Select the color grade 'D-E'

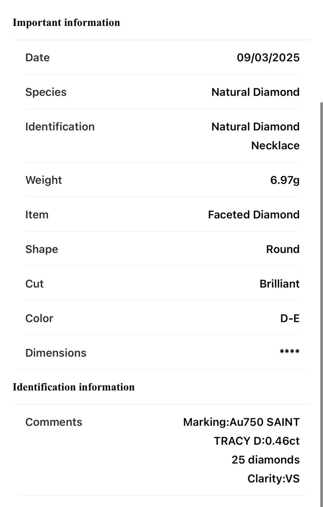click(x=290, y=319)
